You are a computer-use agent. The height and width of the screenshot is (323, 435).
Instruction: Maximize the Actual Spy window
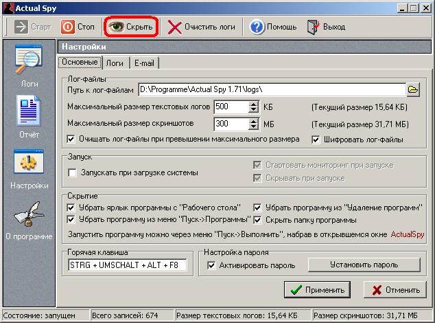click(x=413, y=8)
